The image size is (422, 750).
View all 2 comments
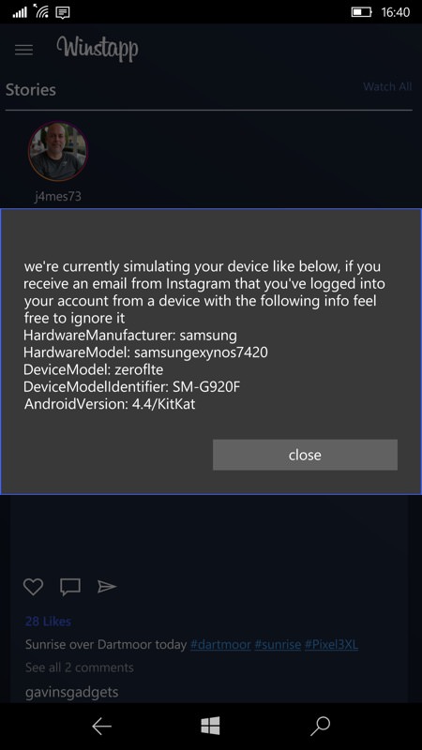tap(80, 667)
